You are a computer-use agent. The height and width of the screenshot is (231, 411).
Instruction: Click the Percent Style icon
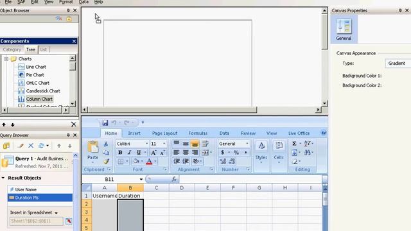(236, 153)
